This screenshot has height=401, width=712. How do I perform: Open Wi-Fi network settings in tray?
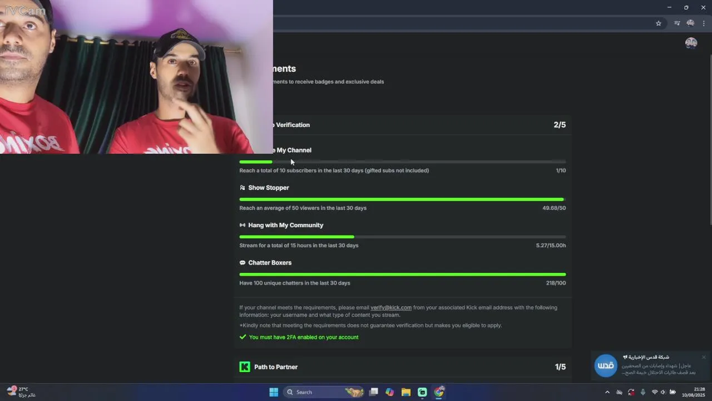tap(655, 392)
